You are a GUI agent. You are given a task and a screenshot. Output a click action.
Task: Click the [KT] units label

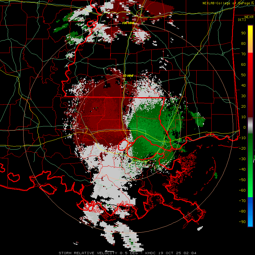point(242,20)
